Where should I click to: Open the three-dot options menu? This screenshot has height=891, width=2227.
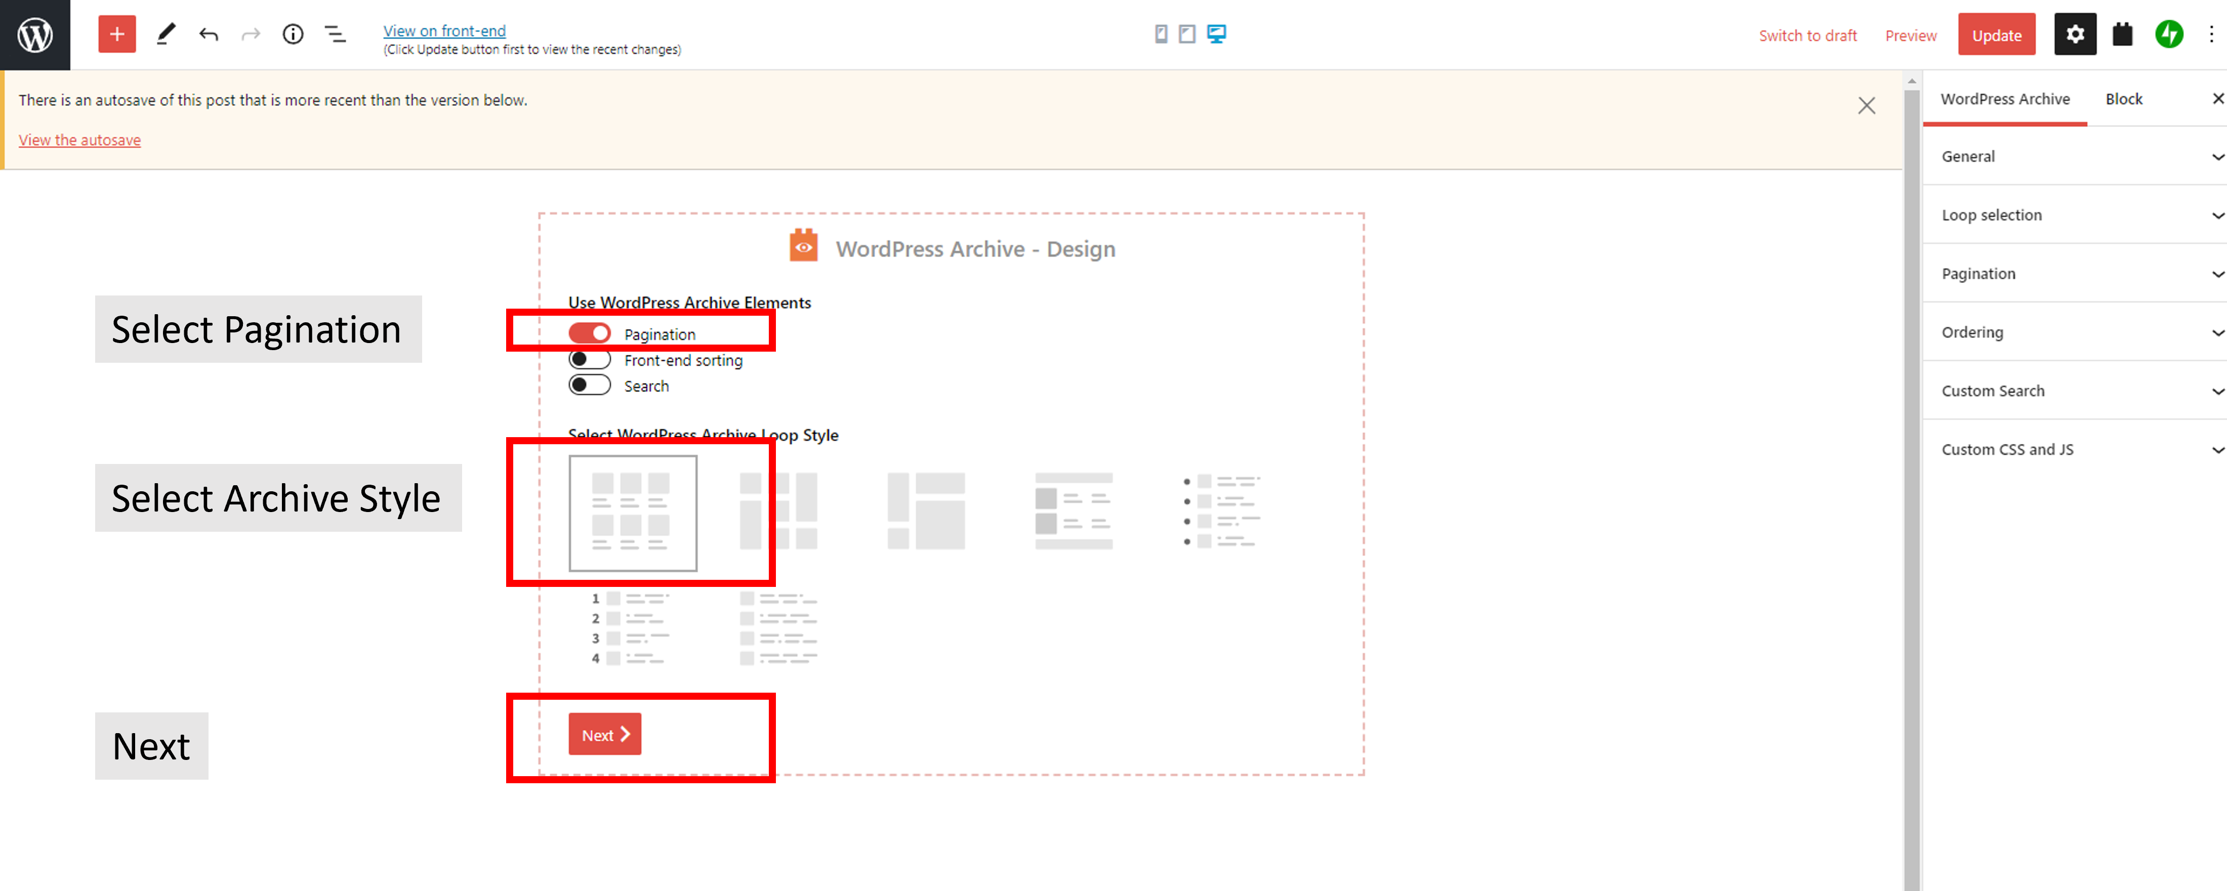pos(2211,34)
